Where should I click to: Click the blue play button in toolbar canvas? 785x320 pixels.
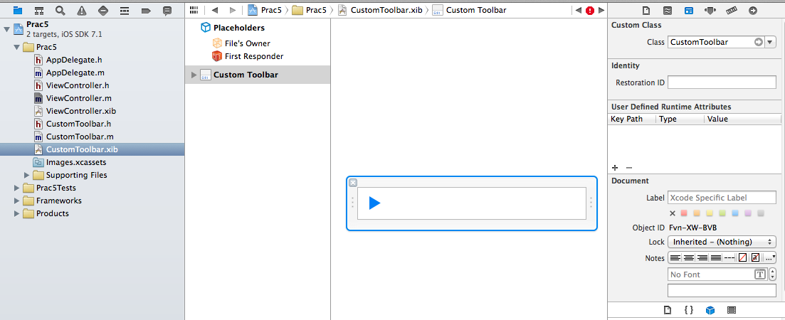pos(374,203)
